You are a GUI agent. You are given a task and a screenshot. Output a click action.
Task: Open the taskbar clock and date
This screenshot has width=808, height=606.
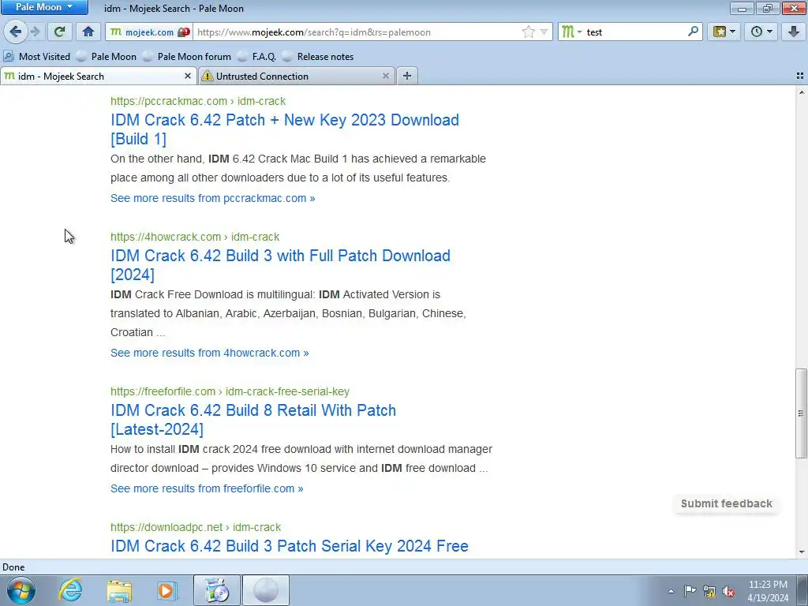point(768,591)
